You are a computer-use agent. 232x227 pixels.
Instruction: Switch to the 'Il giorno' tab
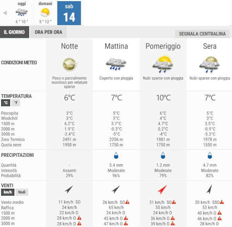14,32
